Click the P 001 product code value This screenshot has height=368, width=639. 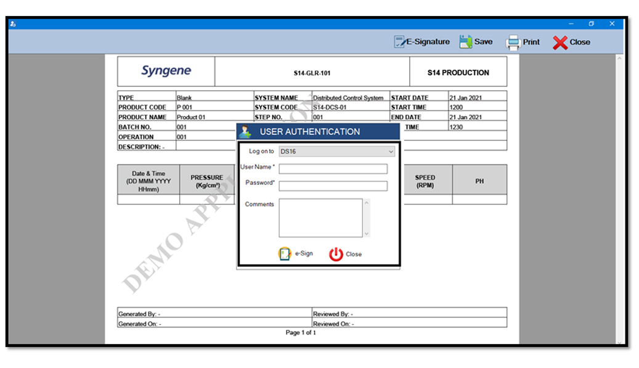pyautogui.click(x=184, y=107)
